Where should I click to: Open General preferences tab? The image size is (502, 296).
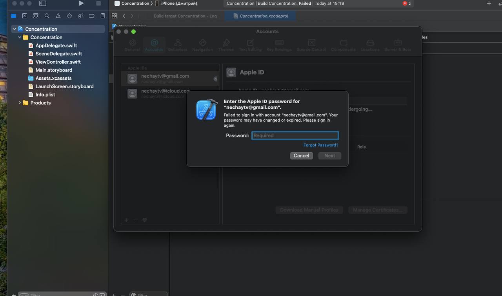pyautogui.click(x=132, y=45)
